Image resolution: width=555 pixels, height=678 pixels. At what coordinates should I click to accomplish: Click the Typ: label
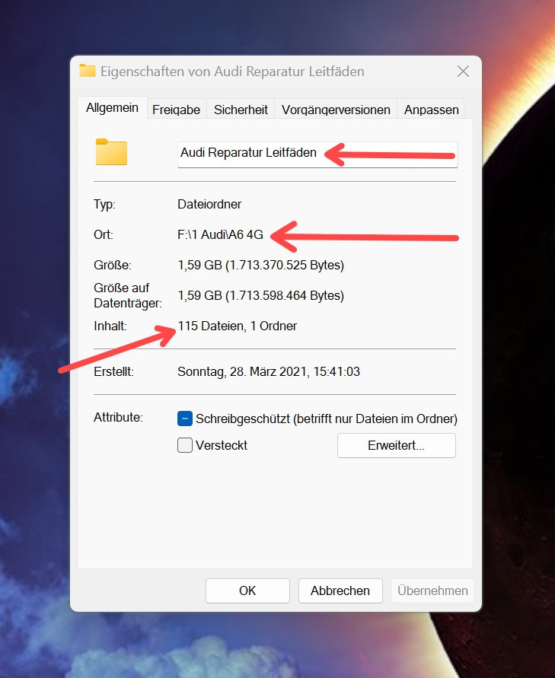(105, 204)
